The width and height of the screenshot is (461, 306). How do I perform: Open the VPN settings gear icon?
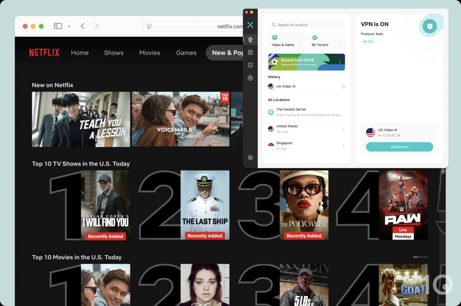click(x=250, y=158)
